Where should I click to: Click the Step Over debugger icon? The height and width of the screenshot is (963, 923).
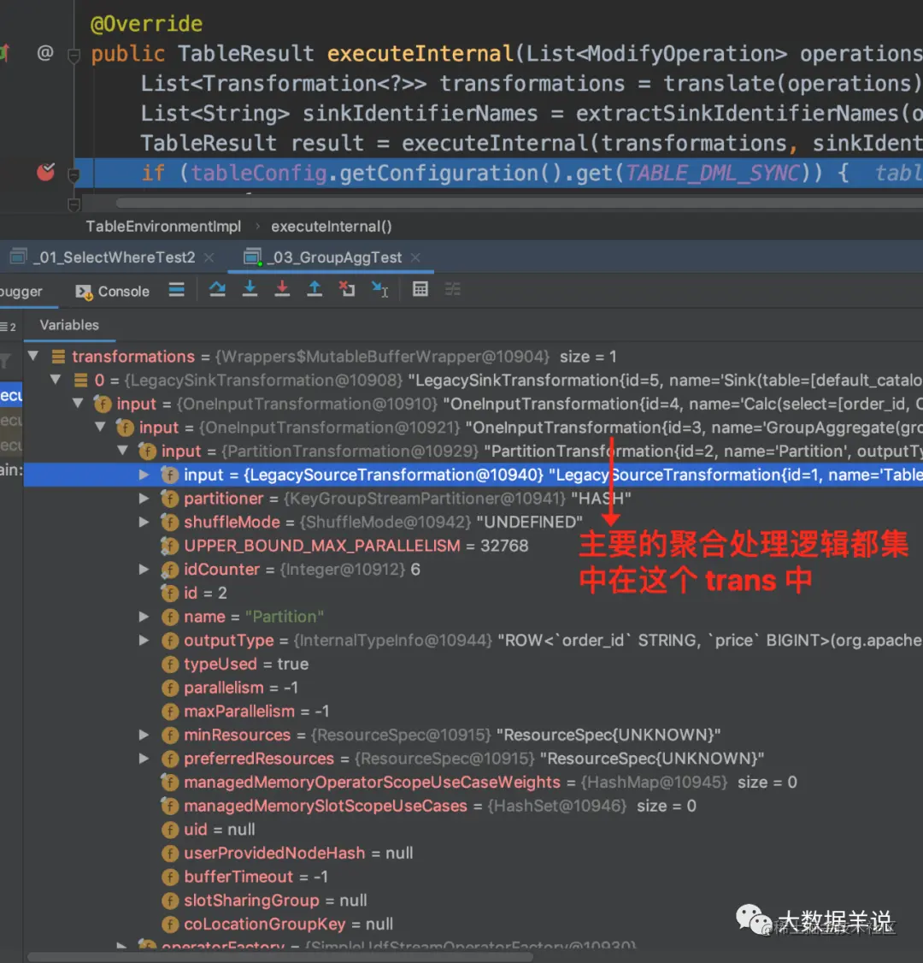(217, 289)
